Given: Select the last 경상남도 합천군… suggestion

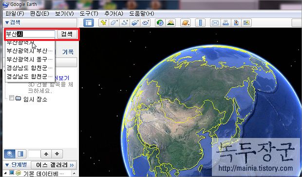Looking at the screenshot, I should [30, 77].
